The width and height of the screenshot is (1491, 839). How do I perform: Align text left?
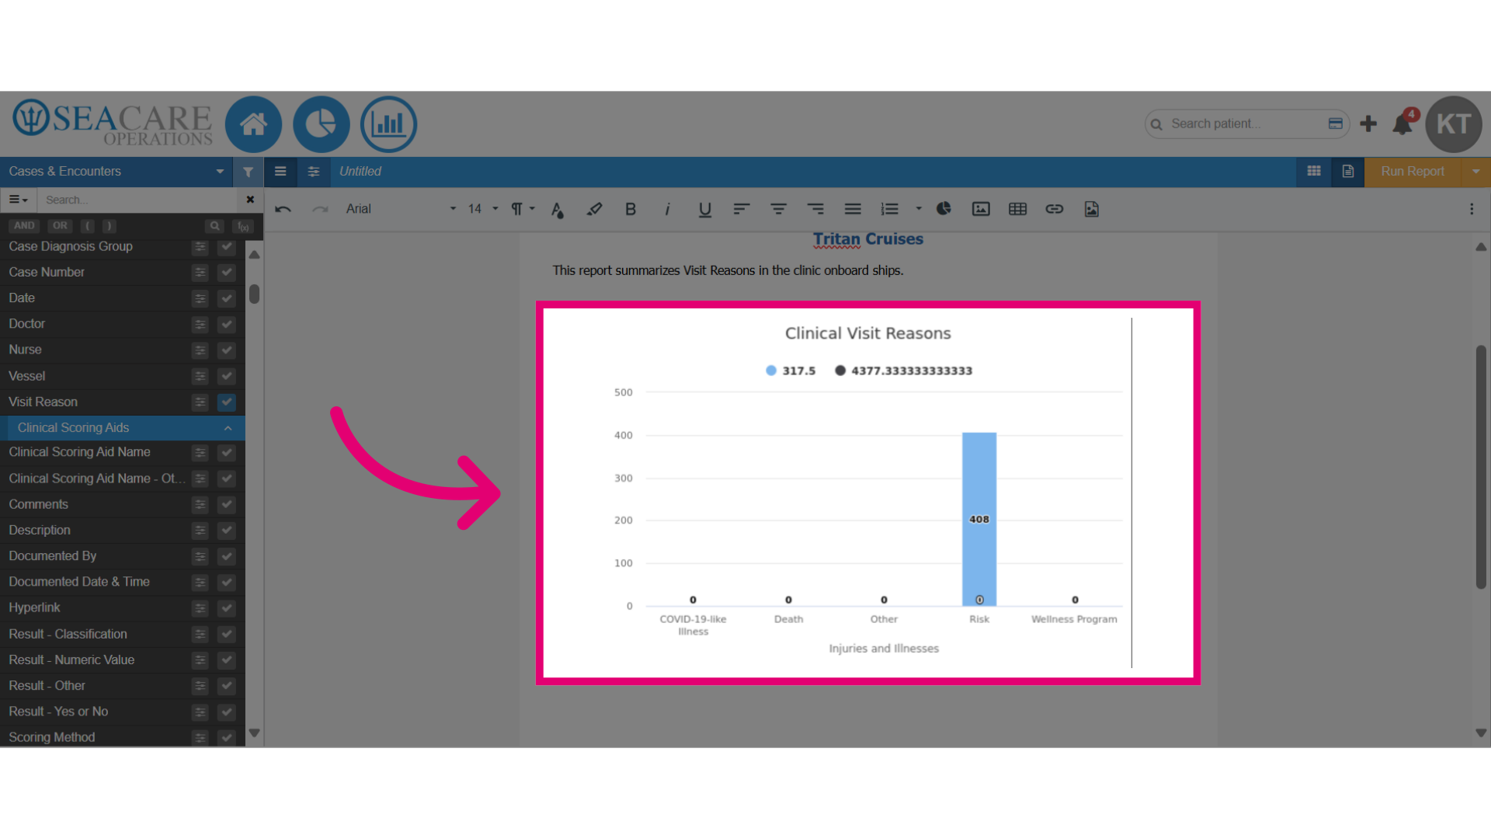(x=742, y=209)
